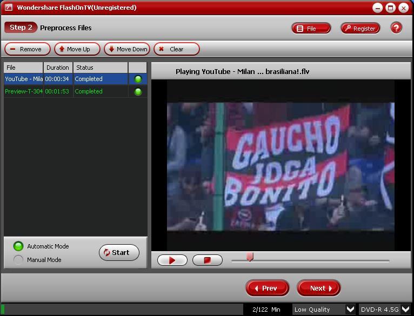Clear the file list

tap(176, 49)
